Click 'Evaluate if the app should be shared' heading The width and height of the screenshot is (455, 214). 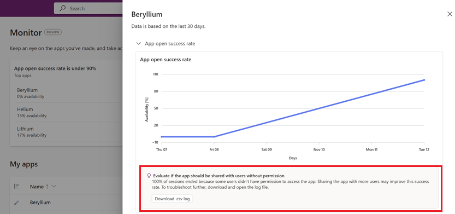pyautogui.click(x=218, y=176)
